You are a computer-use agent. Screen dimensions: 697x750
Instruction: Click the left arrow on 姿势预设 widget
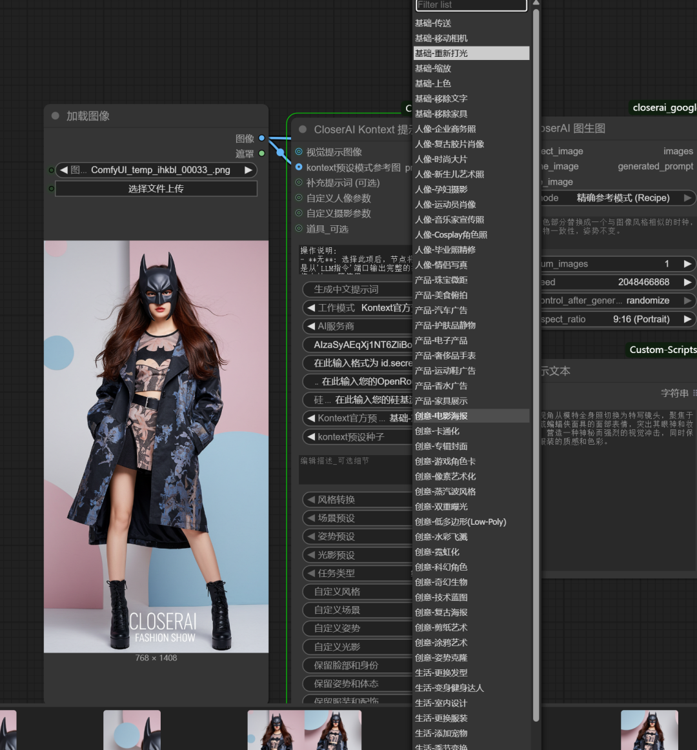click(312, 536)
